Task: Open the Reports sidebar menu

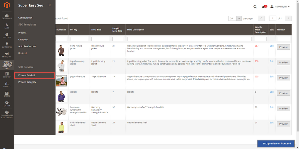Action: click(x=7, y=84)
